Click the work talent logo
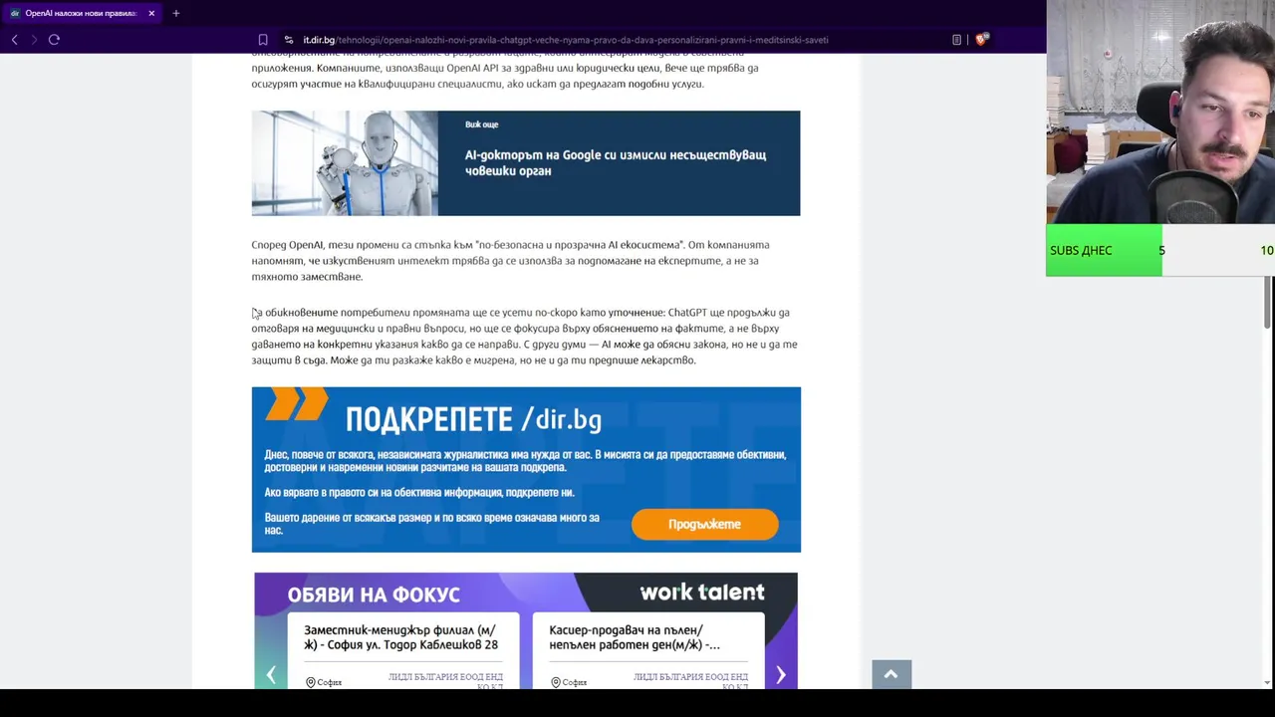 (x=702, y=593)
